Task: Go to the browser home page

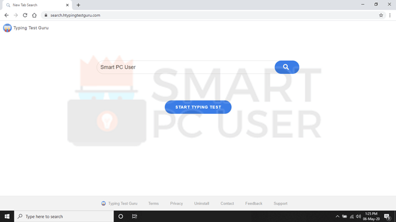Action: click(34, 15)
